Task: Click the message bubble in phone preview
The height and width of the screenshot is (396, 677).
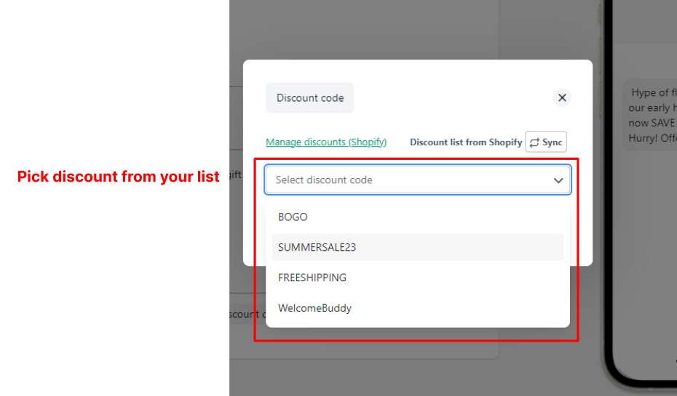Action: click(x=650, y=115)
